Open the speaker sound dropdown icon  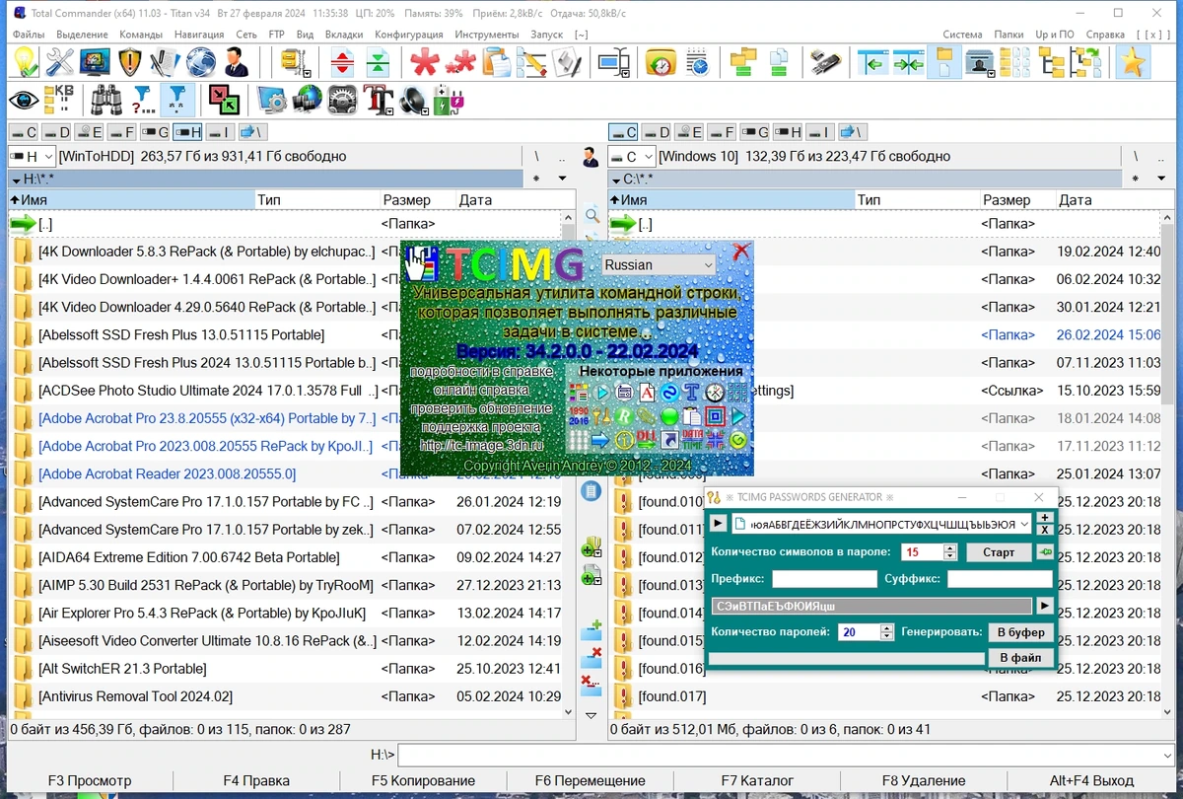(413, 100)
